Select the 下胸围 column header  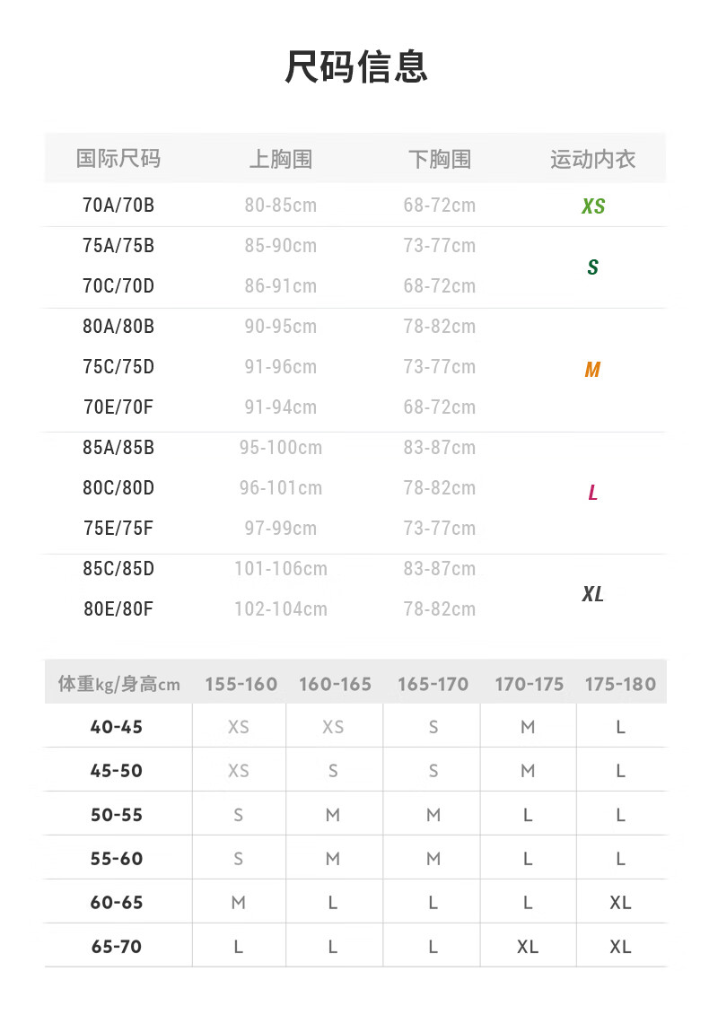coord(440,159)
